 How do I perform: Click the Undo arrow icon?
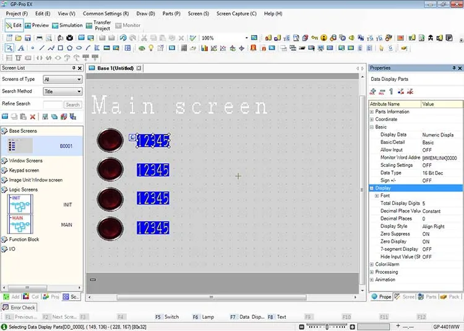[123, 38]
